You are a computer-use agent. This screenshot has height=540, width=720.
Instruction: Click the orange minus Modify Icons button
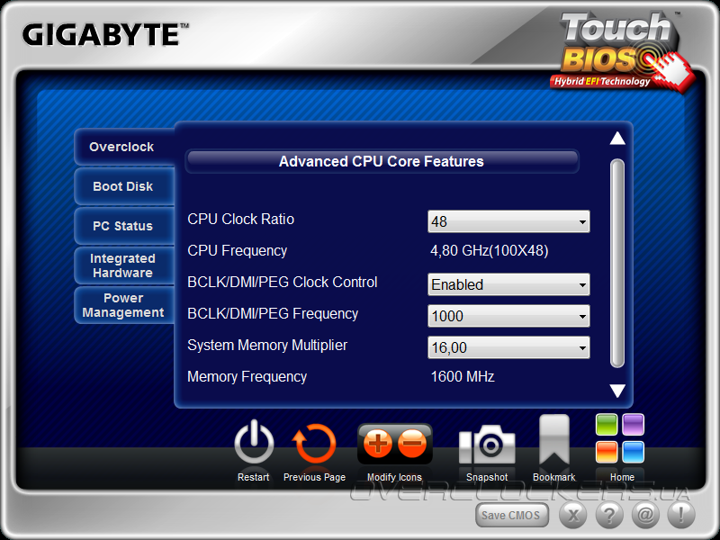click(412, 444)
